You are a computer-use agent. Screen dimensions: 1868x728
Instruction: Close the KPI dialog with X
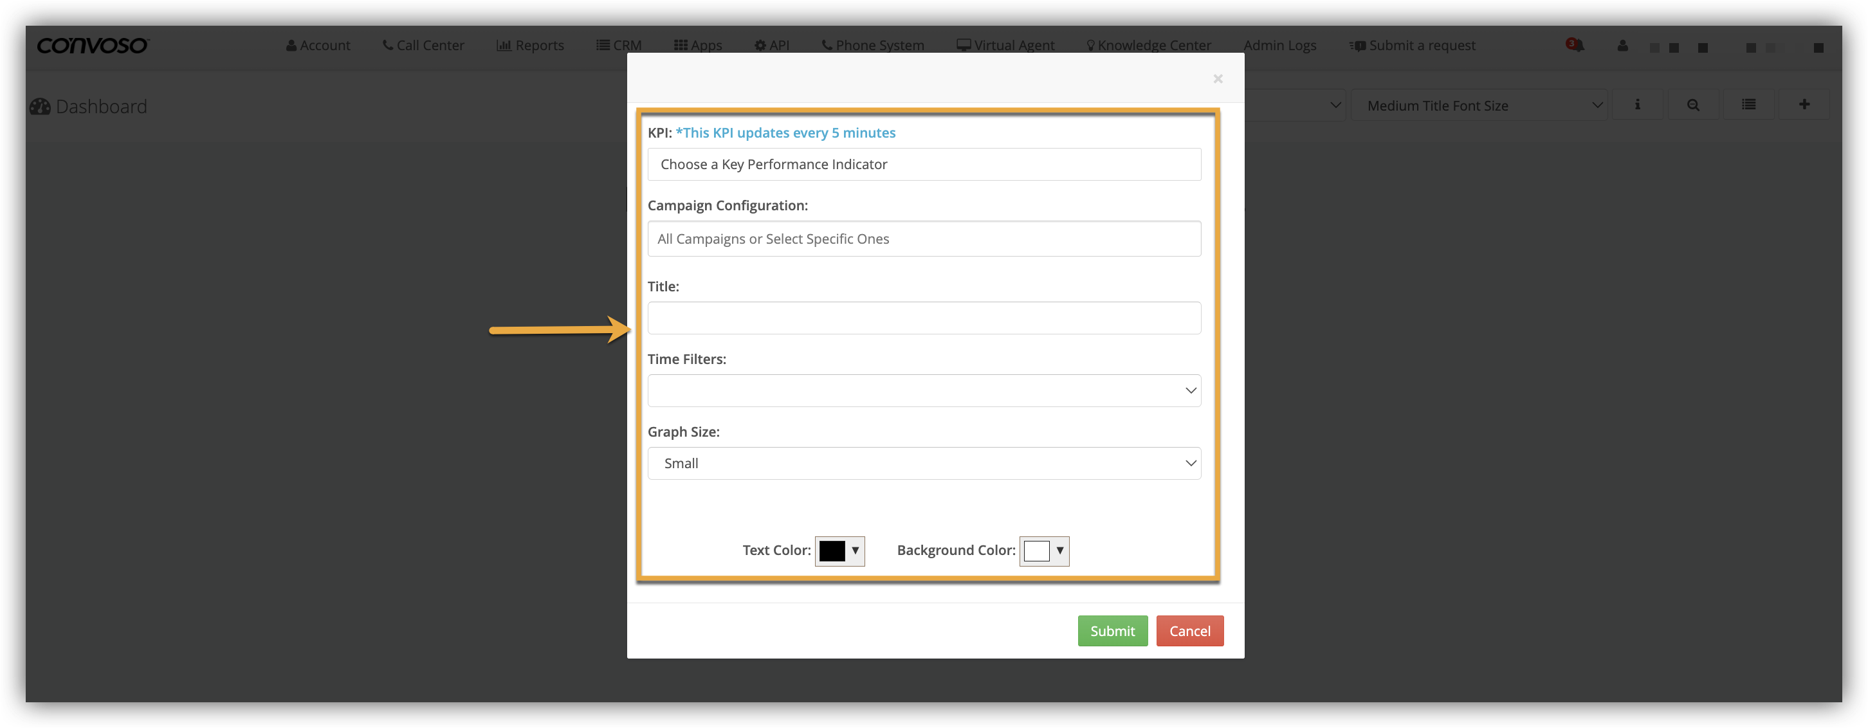1218,78
